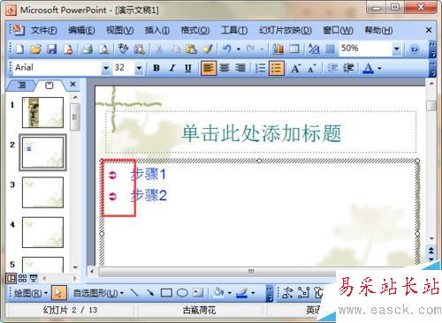Open the 视图(V) menu
Viewport: 442px width, 323px height.
119,30
